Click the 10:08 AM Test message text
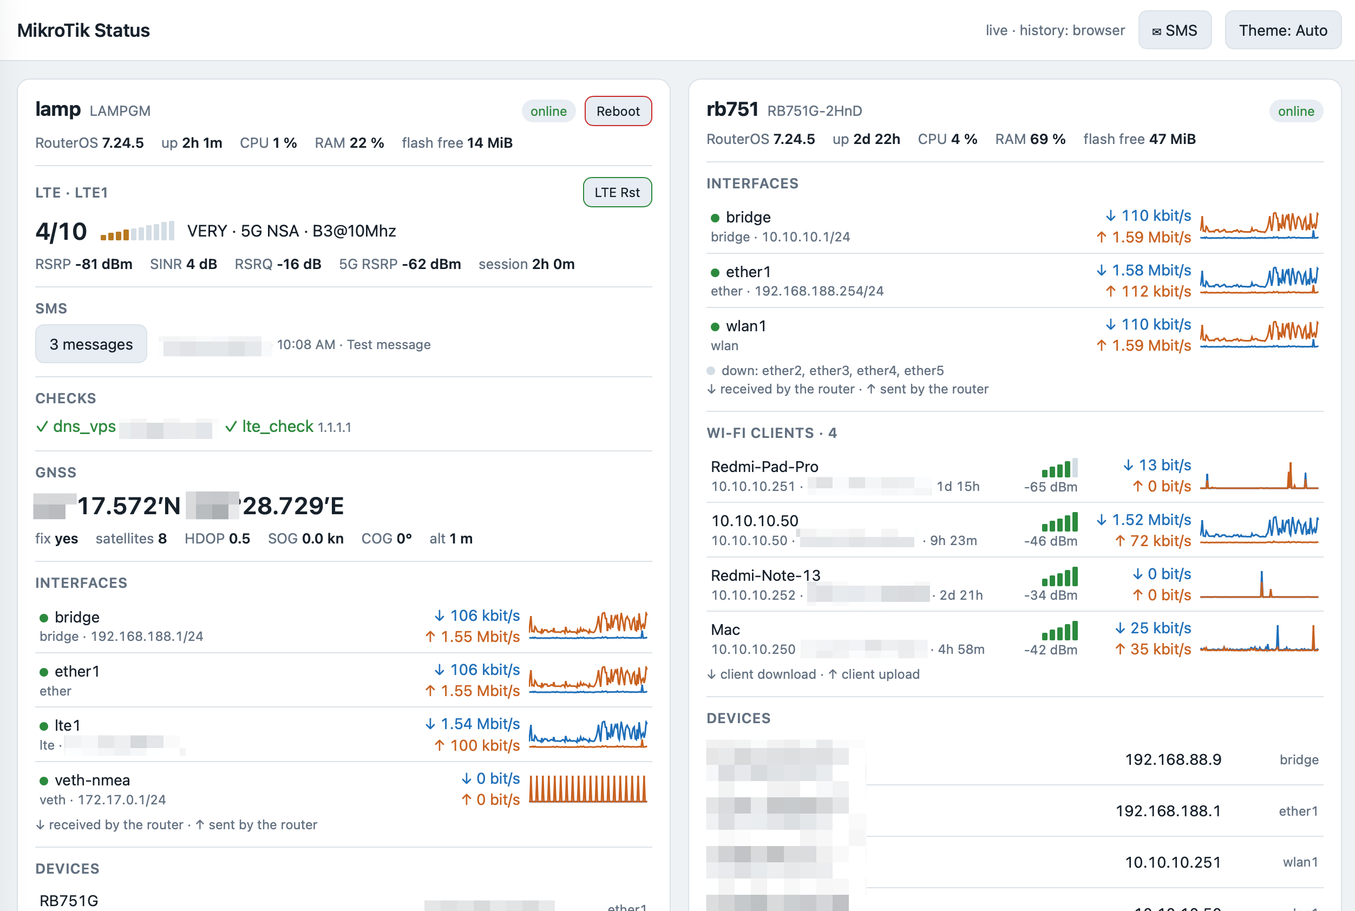This screenshot has height=911, width=1355. [x=354, y=344]
